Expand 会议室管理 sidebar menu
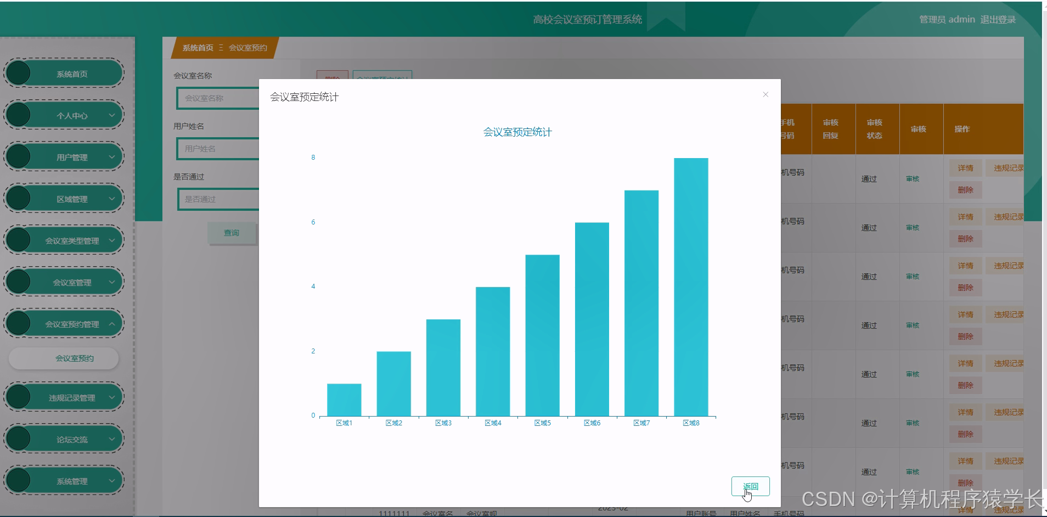 point(64,282)
